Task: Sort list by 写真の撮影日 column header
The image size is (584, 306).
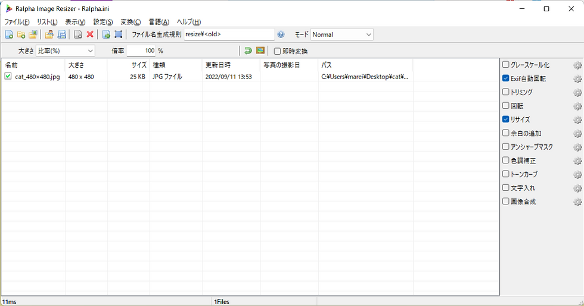Action: pyautogui.click(x=290, y=65)
